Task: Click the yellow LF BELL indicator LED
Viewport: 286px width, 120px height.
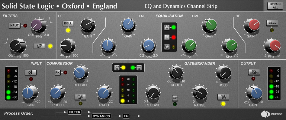Action: (68, 30)
